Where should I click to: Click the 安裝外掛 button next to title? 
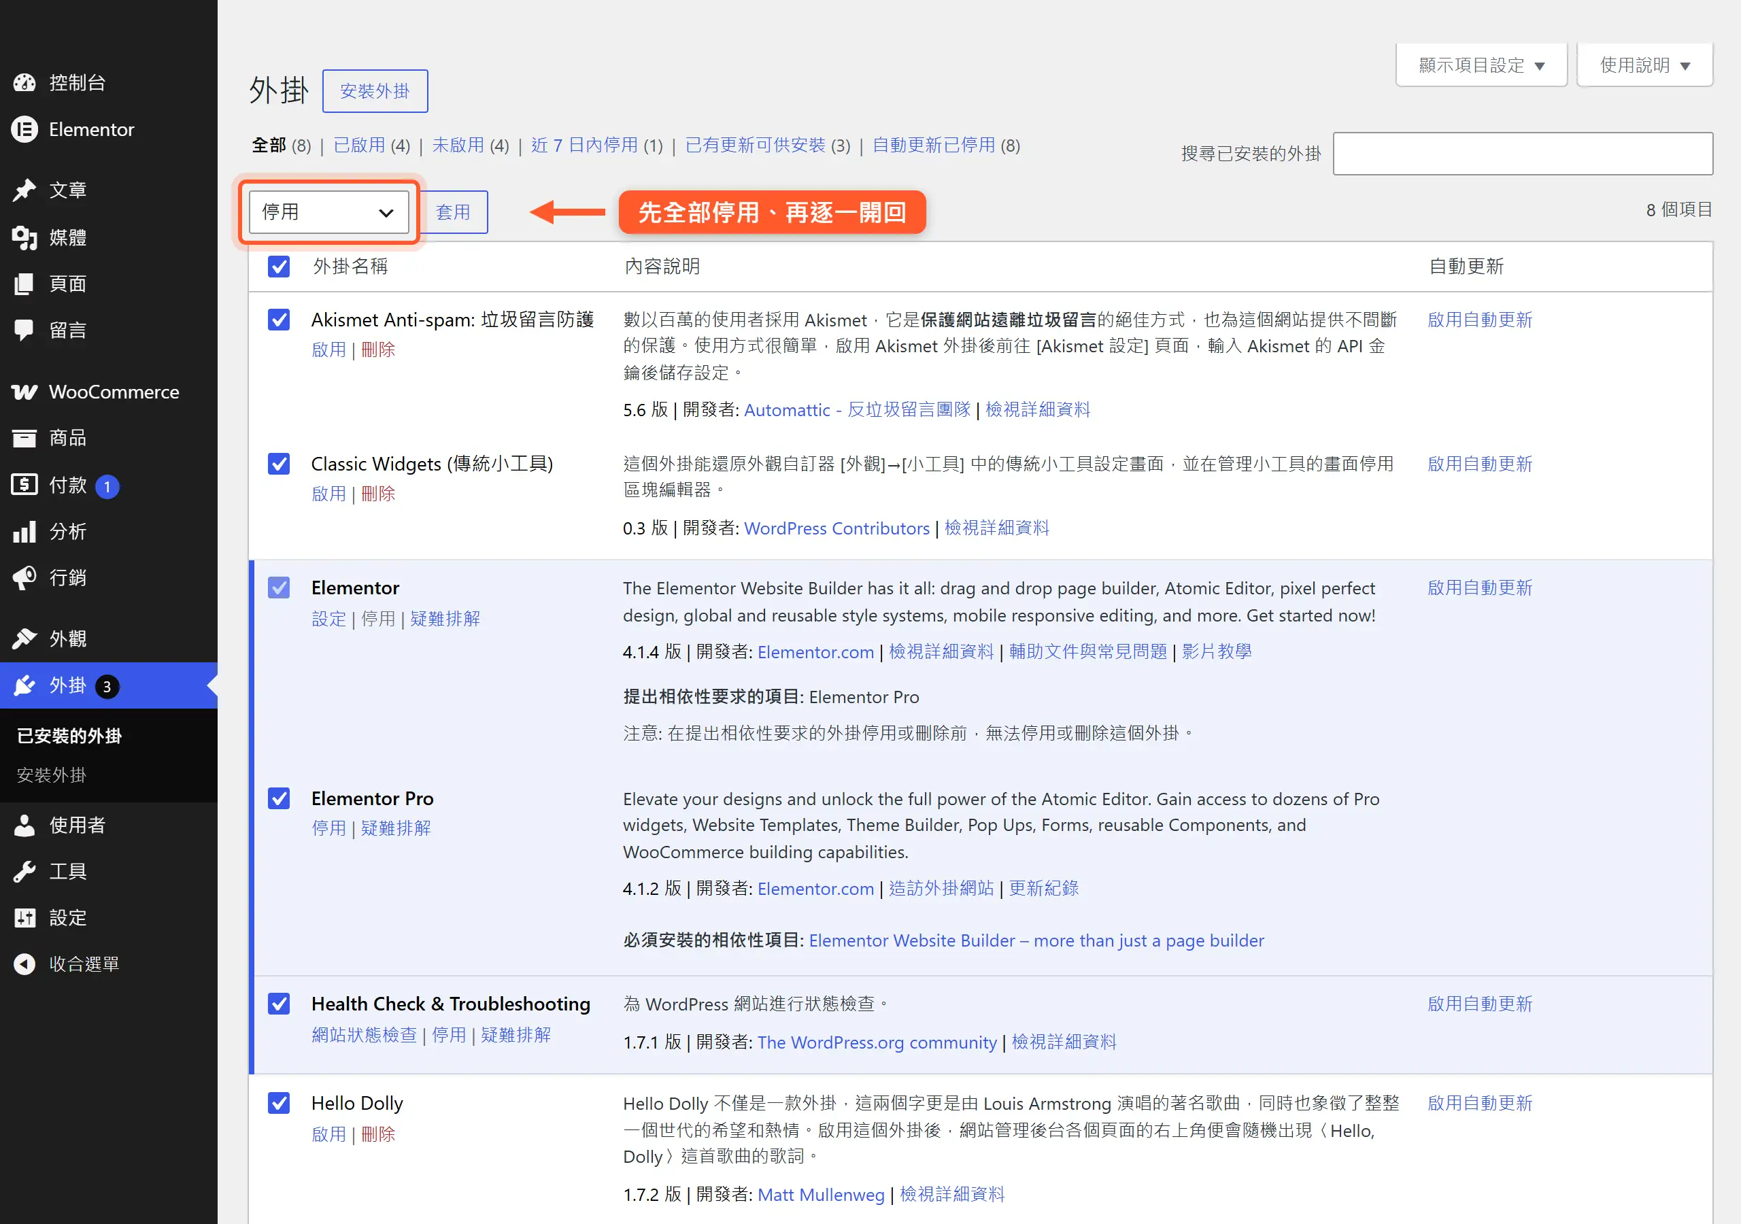pos(375,91)
